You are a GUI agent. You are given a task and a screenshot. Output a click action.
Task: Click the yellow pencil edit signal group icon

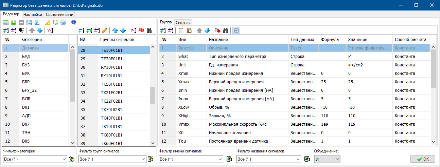point(105,30)
